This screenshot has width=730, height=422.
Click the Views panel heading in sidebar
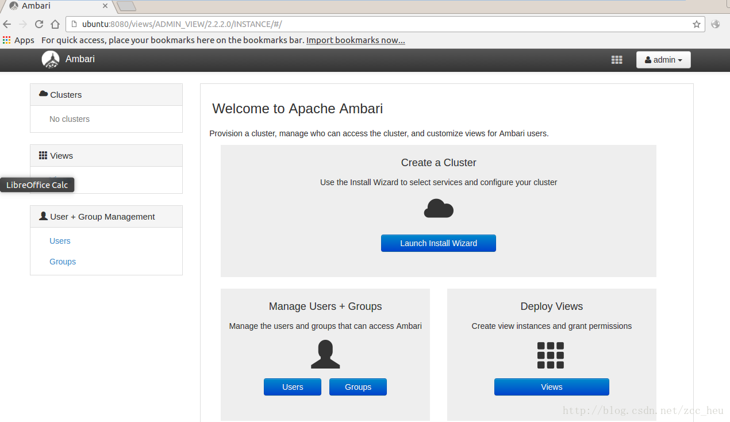pos(106,156)
